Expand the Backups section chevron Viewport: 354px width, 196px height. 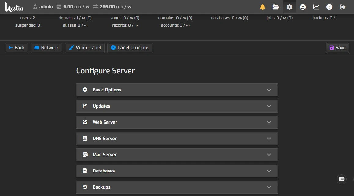(x=269, y=187)
